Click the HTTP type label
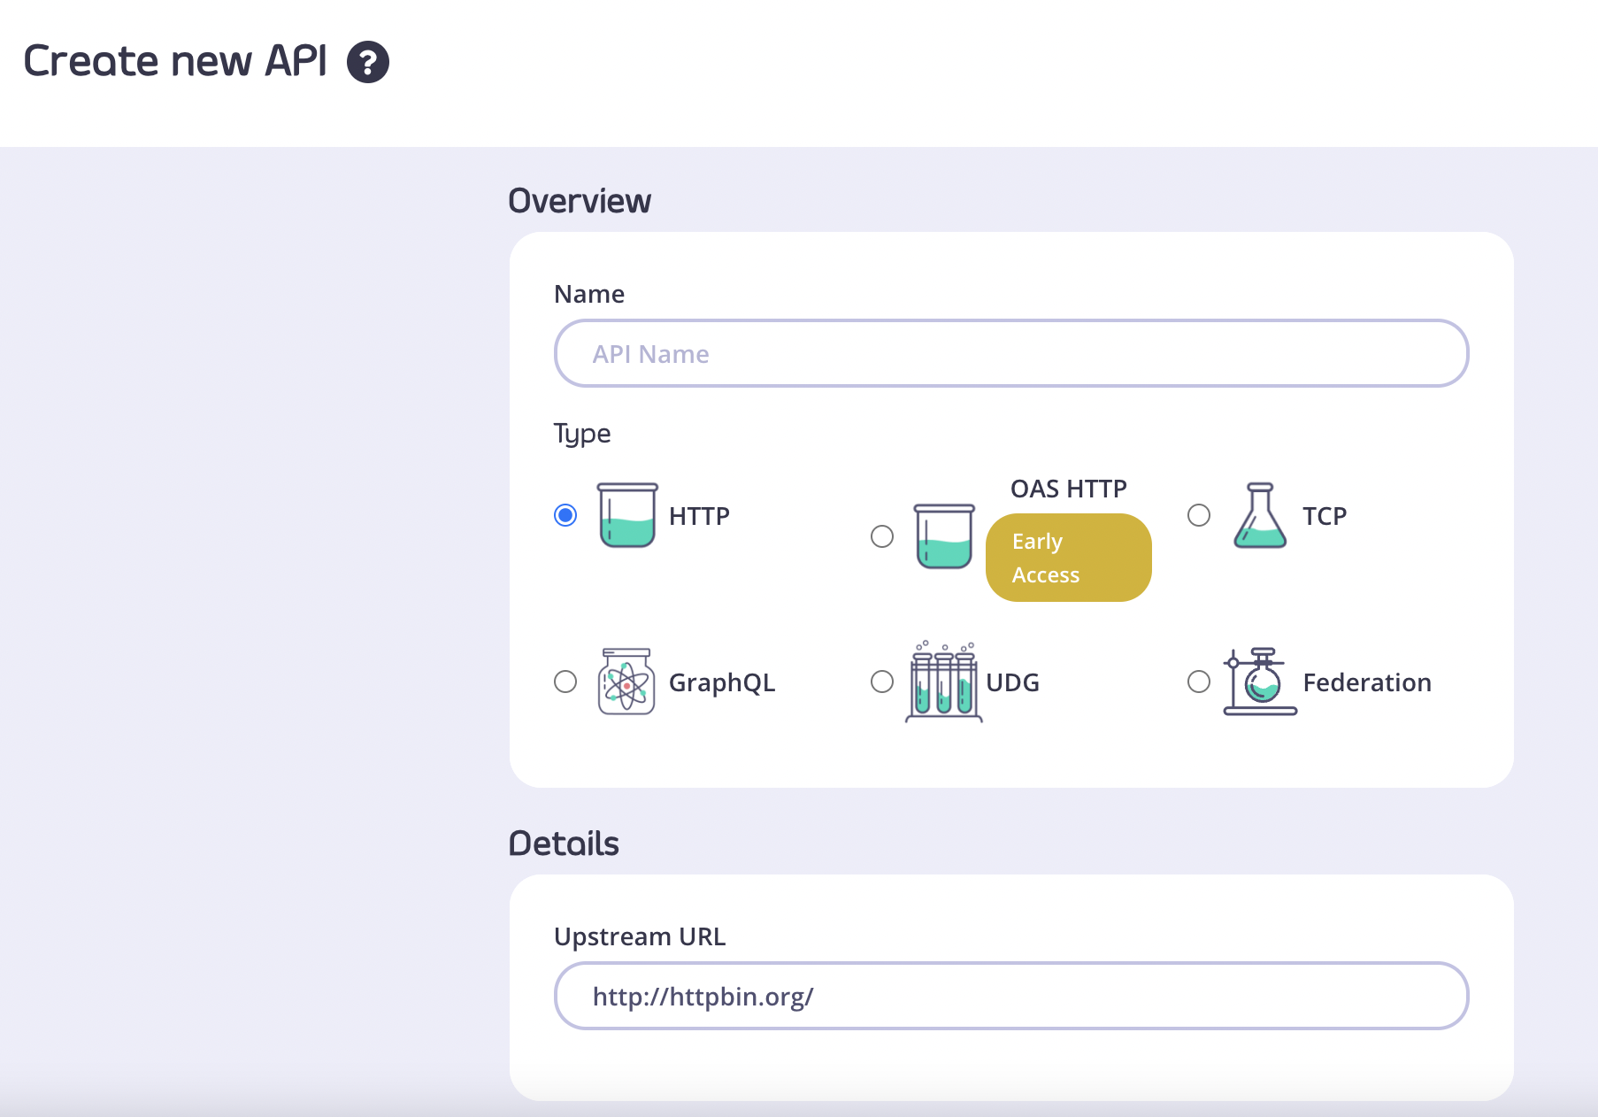Screen dimensions: 1598x1117 point(698,516)
